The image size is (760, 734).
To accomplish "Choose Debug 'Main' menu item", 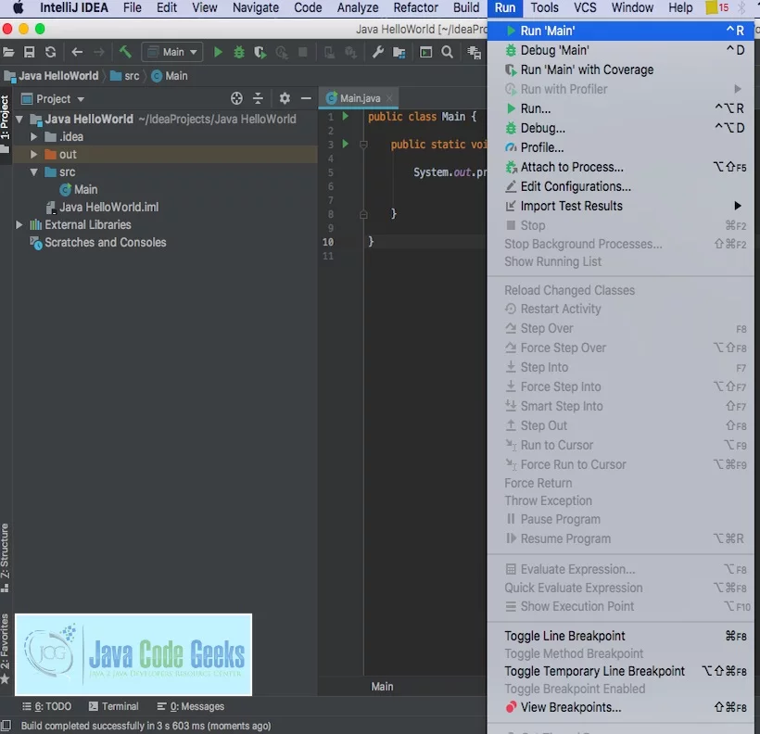I will coord(620,50).
